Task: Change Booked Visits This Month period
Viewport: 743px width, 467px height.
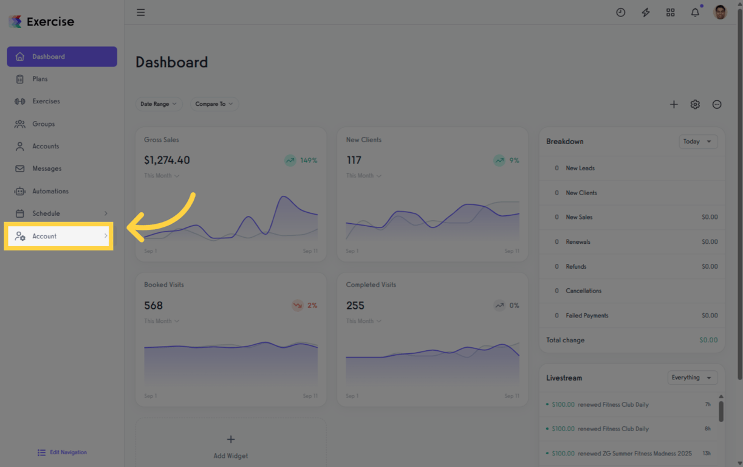Action: (x=162, y=321)
